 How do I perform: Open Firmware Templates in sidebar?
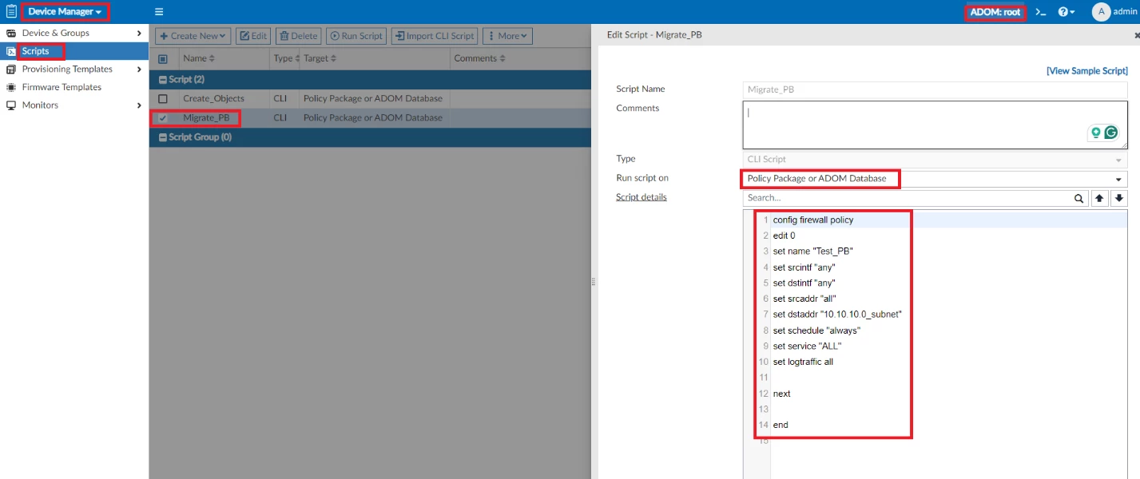(62, 87)
